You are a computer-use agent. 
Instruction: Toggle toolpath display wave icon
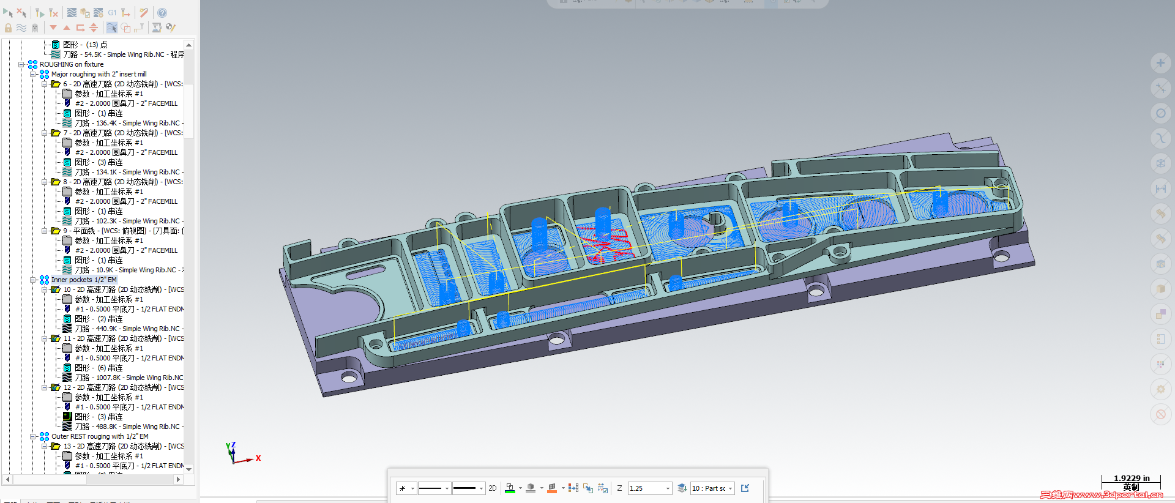21,28
